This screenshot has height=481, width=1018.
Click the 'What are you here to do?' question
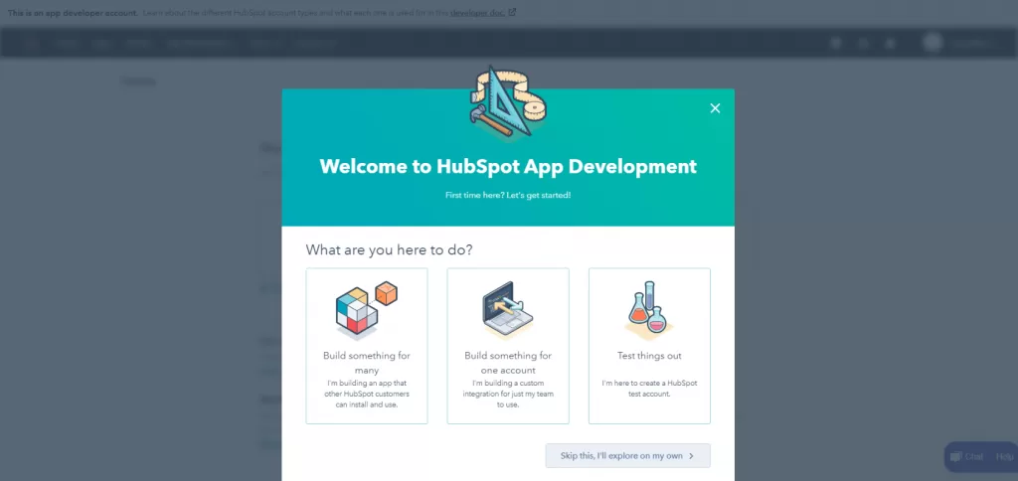[x=390, y=249]
